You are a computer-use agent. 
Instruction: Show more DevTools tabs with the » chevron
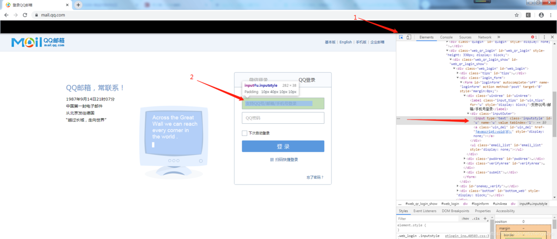click(498, 37)
